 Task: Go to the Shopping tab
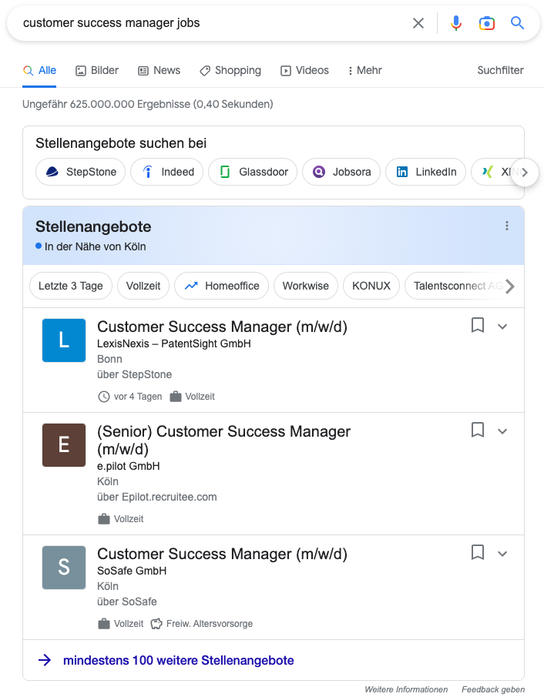point(230,70)
